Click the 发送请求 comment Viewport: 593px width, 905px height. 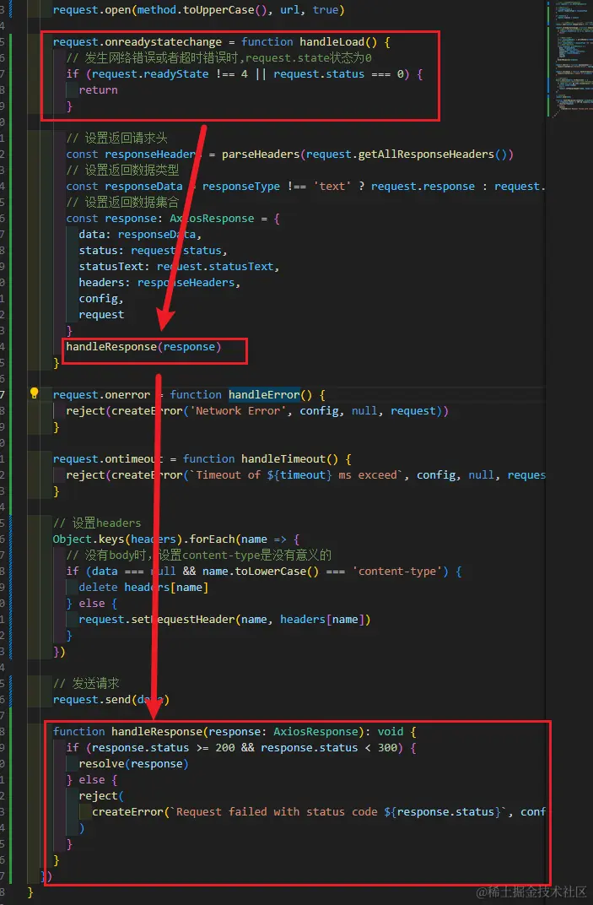tap(86, 683)
